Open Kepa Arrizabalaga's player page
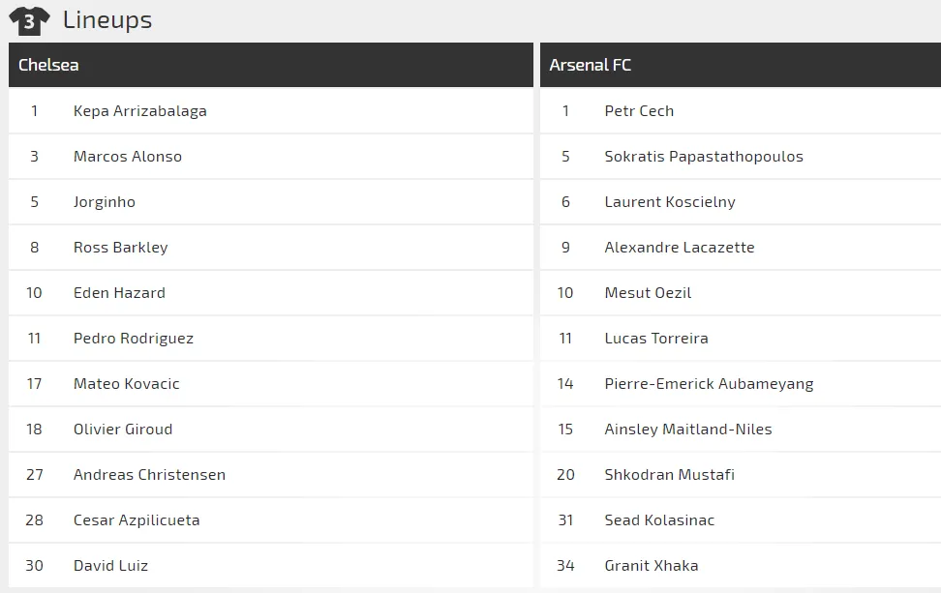The width and height of the screenshot is (941, 593). [139, 111]
